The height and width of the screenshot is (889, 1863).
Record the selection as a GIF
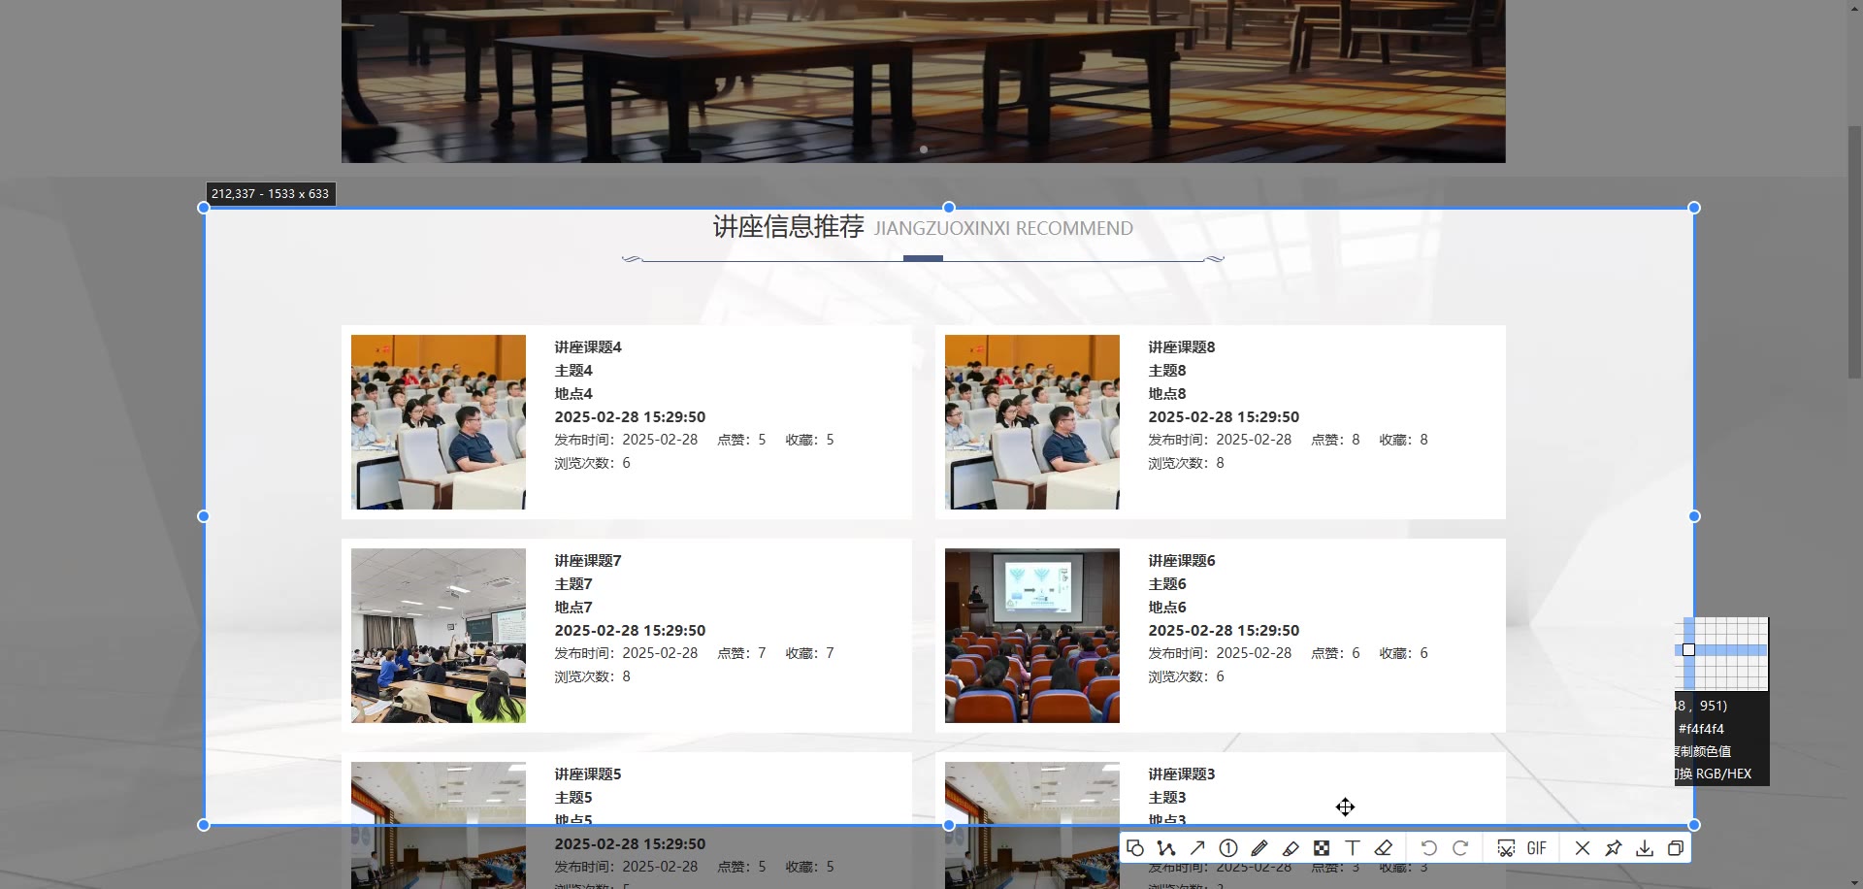1537,848
